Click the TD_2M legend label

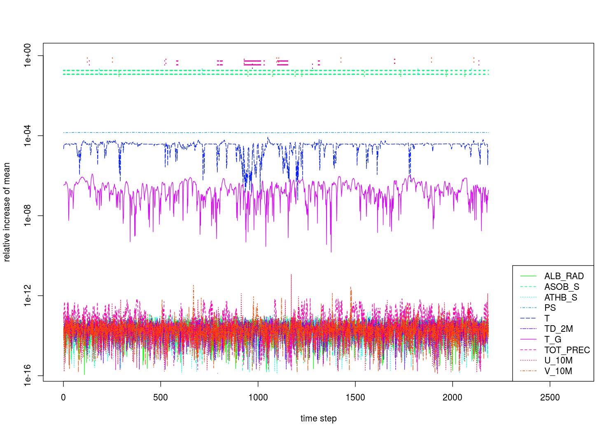click(559, 329)
